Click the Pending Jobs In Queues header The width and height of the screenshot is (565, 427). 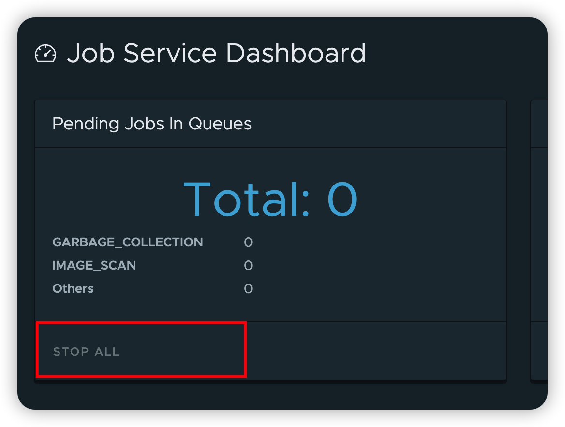(x=151, y=124)
